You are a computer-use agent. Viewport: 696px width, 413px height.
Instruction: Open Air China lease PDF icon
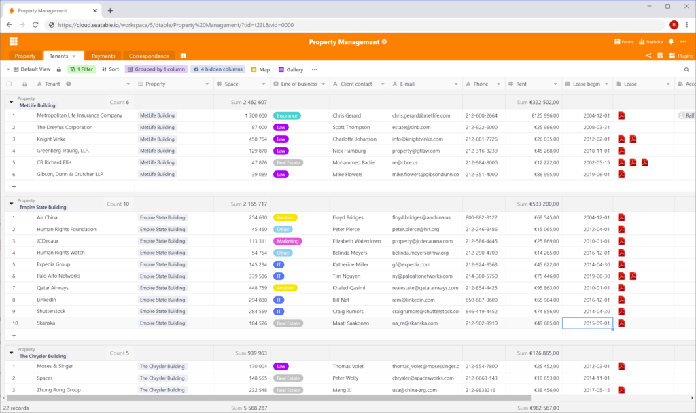tap(621, 217)
